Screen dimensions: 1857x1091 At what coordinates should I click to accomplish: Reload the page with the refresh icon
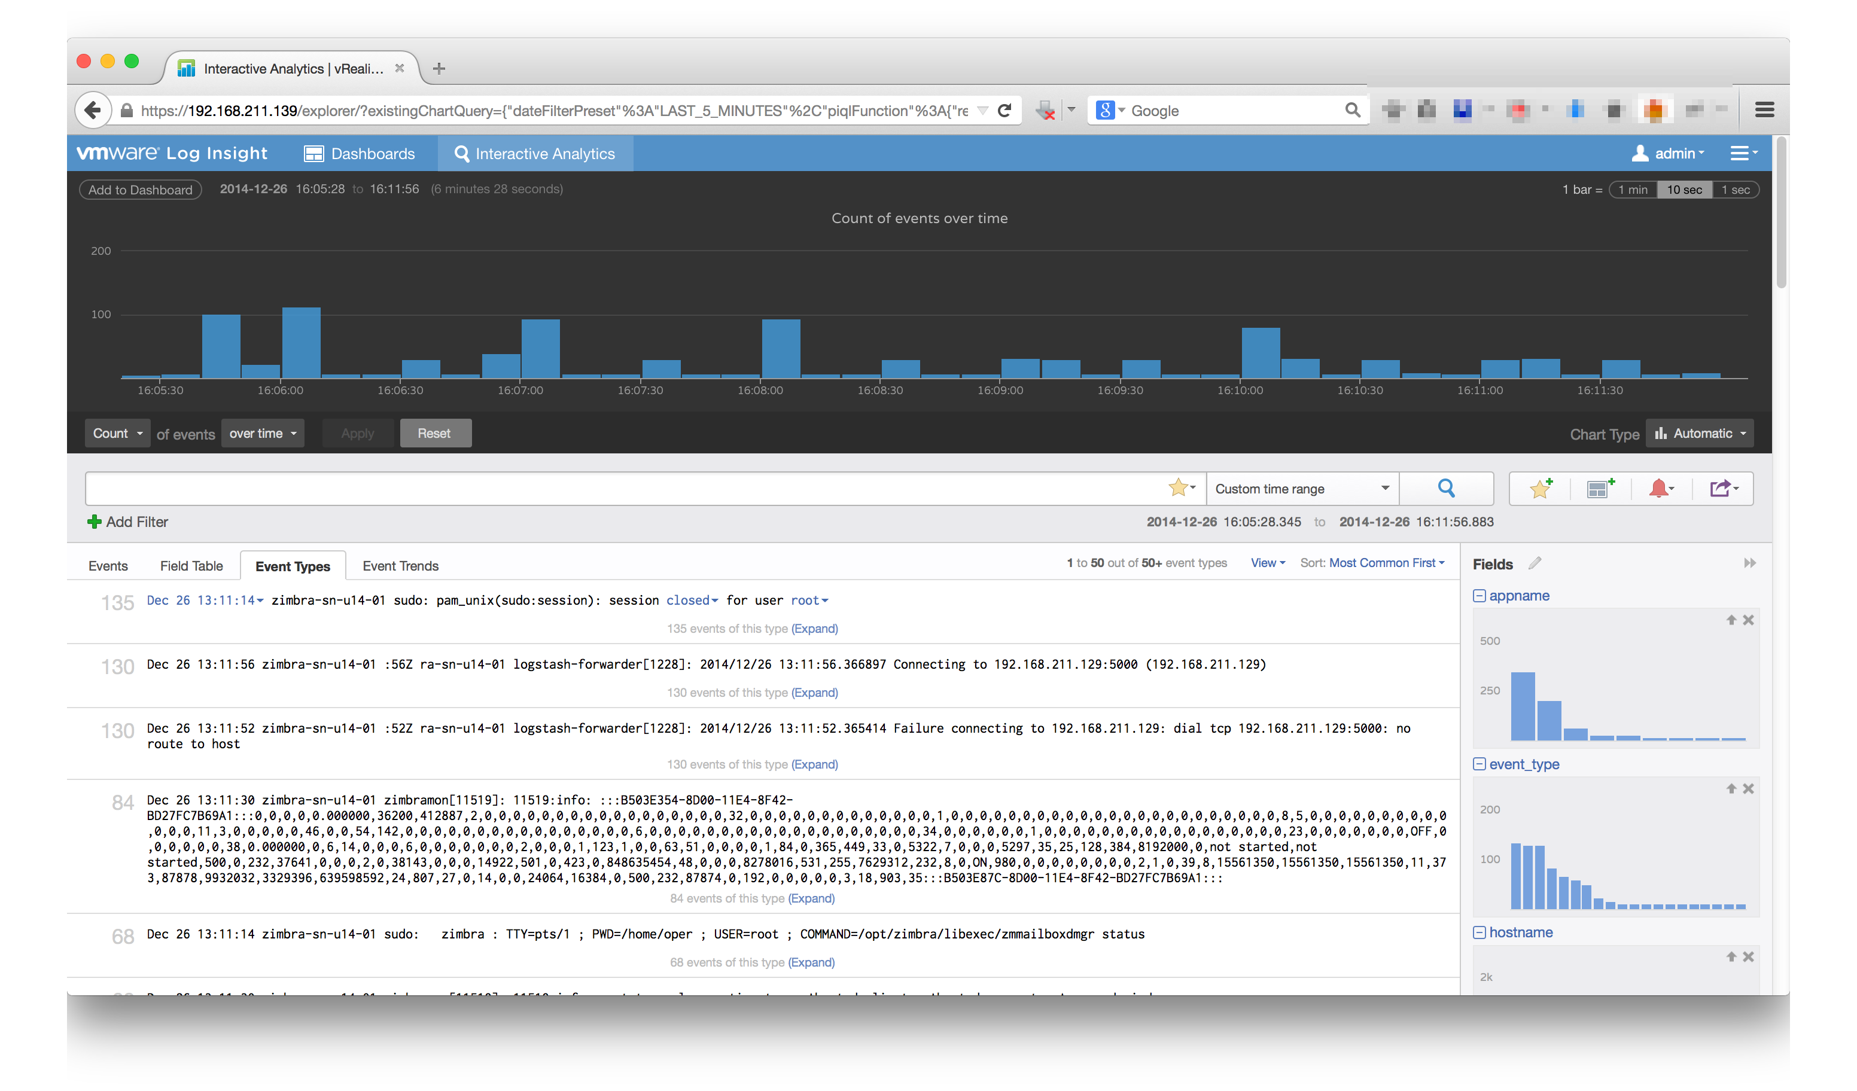click(x=1005, y=111)
